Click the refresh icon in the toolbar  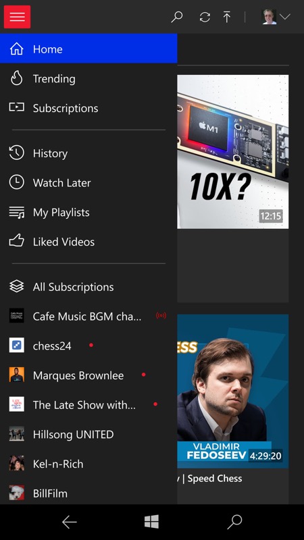pos(205,17)
